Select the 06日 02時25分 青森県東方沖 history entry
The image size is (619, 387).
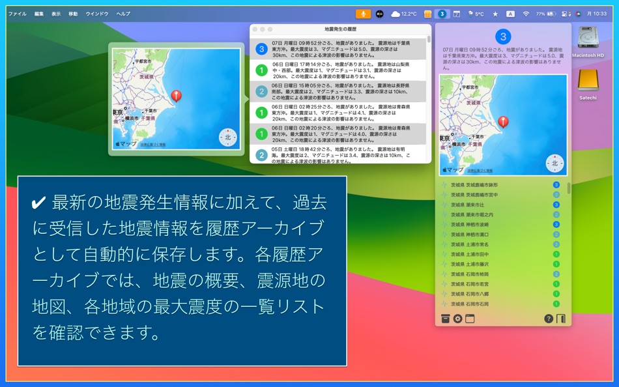[338, 113]
